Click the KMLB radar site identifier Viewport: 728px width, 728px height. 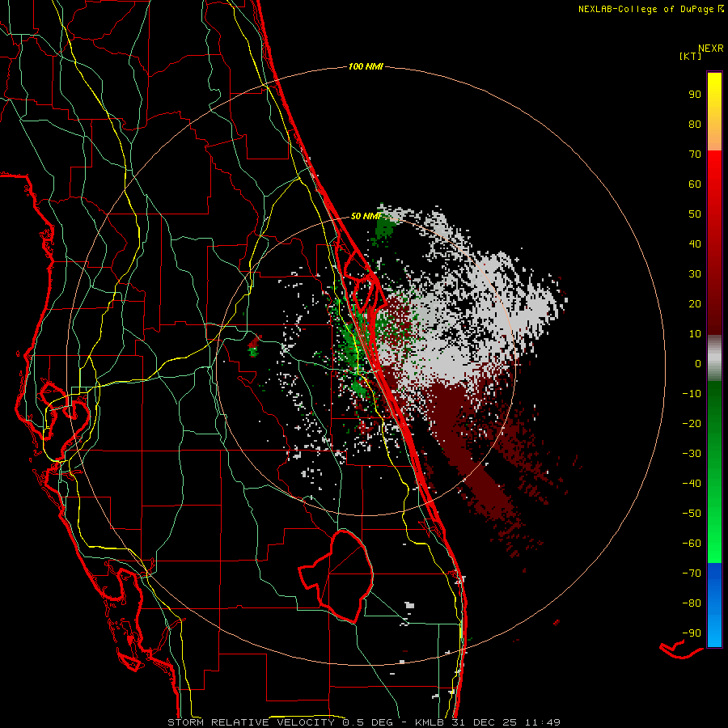[429, 722]
